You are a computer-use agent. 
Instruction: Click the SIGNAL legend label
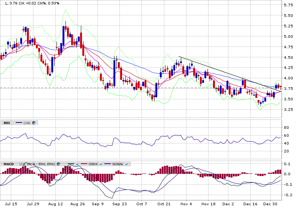tap(118, 164)
